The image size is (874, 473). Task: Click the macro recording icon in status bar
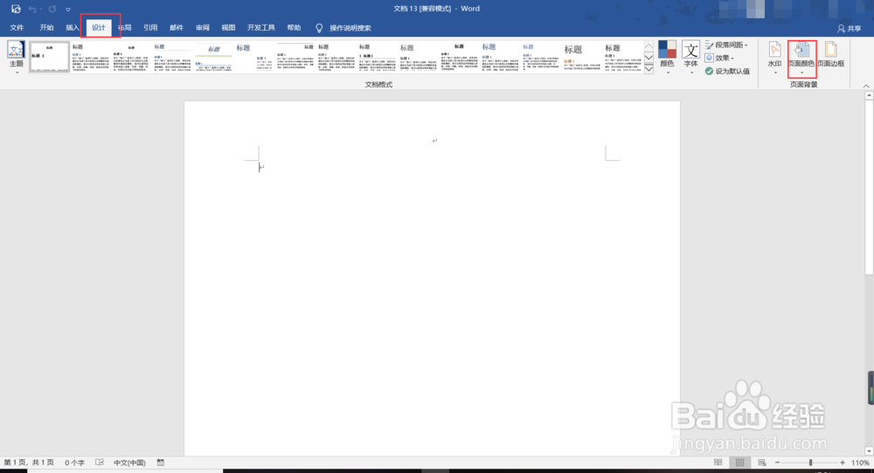tap(161, 463)
